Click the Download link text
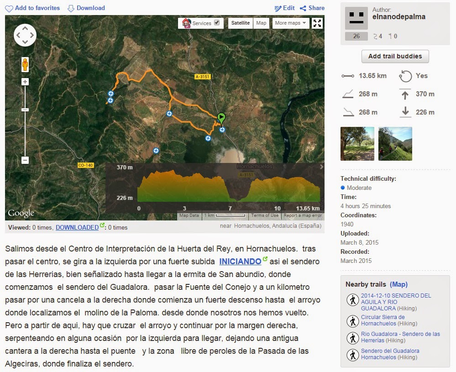456x372 pixels. (91, 8)
